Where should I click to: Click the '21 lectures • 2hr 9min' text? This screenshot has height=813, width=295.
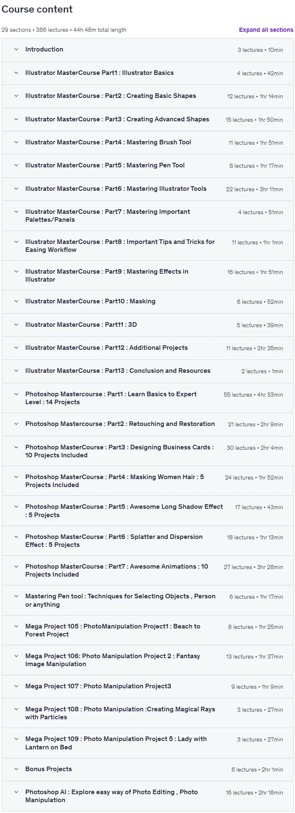click(255, 424)
